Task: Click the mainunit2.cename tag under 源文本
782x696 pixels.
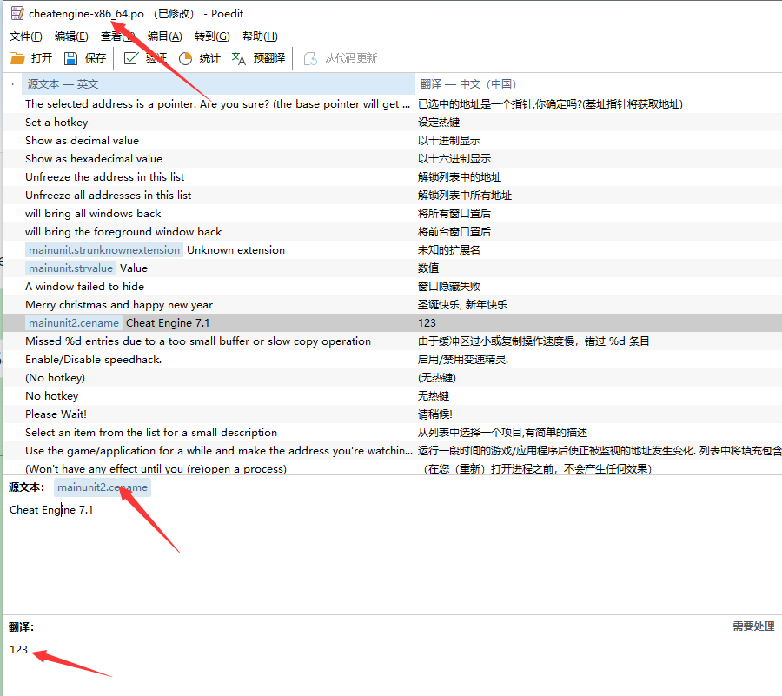Action: click(102, 487)
